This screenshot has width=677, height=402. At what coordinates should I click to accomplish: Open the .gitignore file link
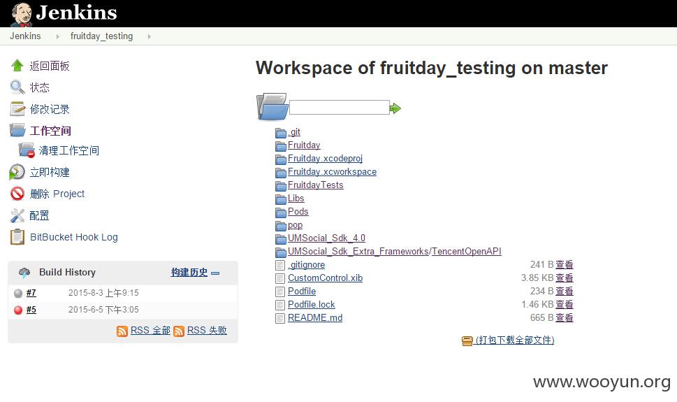(307, 264)
